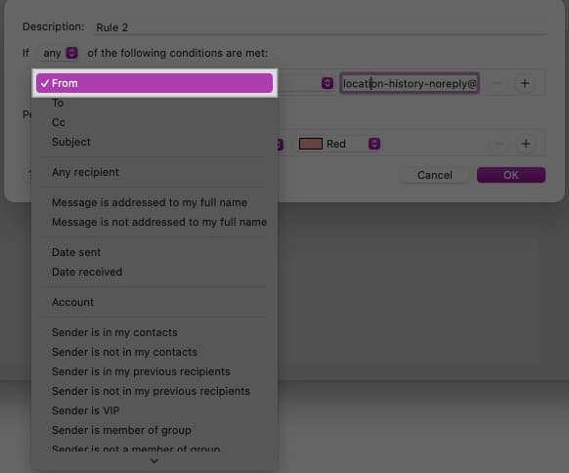Click the location-history-noreply email field
The width and height of the screenshot is (569, 473).
410,83
